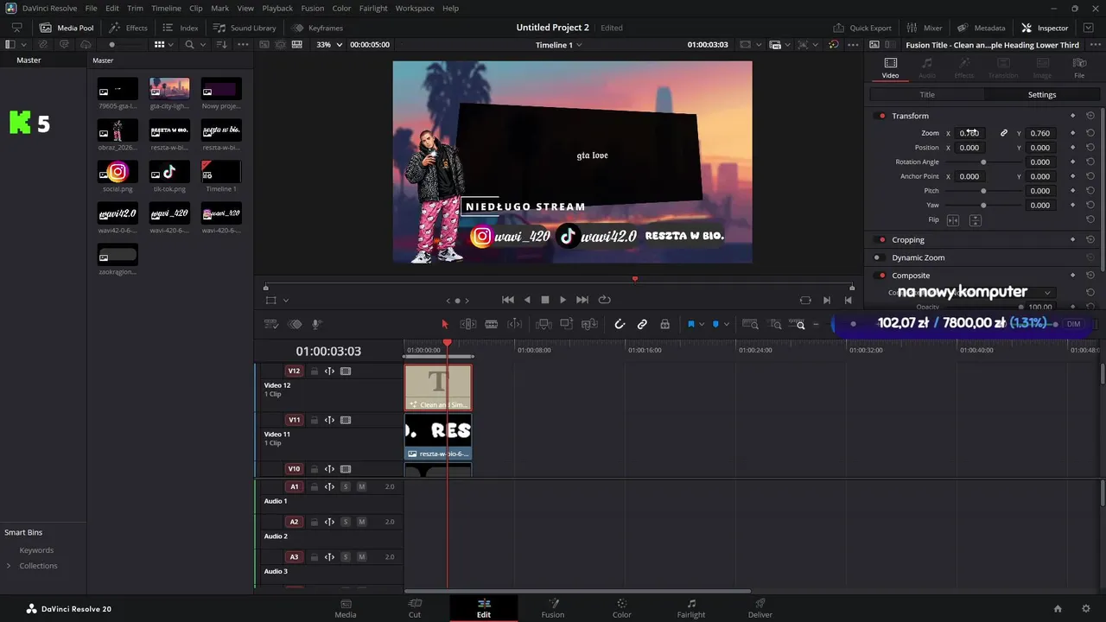Open the Playback menu
Viewport: 1106px width, 622px height.
(277, 8)
